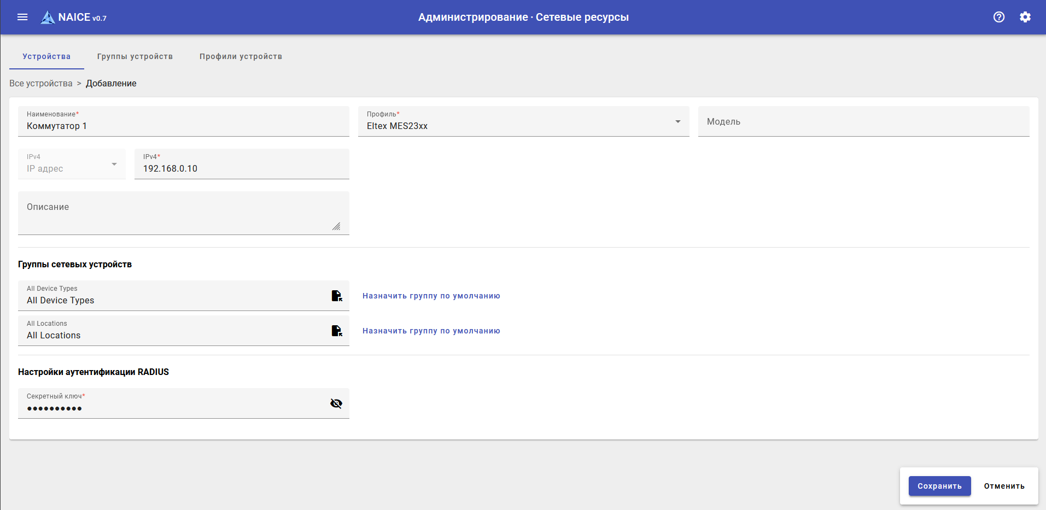The width and height of the screenshot is (1046, 510).
Task: Switch to Профили устройств tab
Action: (x=241, y=56)
